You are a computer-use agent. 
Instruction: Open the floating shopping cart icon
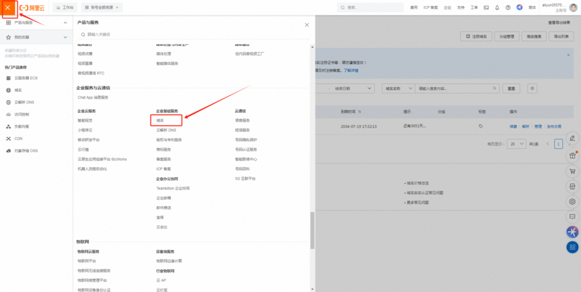click(x=572, y=172)
